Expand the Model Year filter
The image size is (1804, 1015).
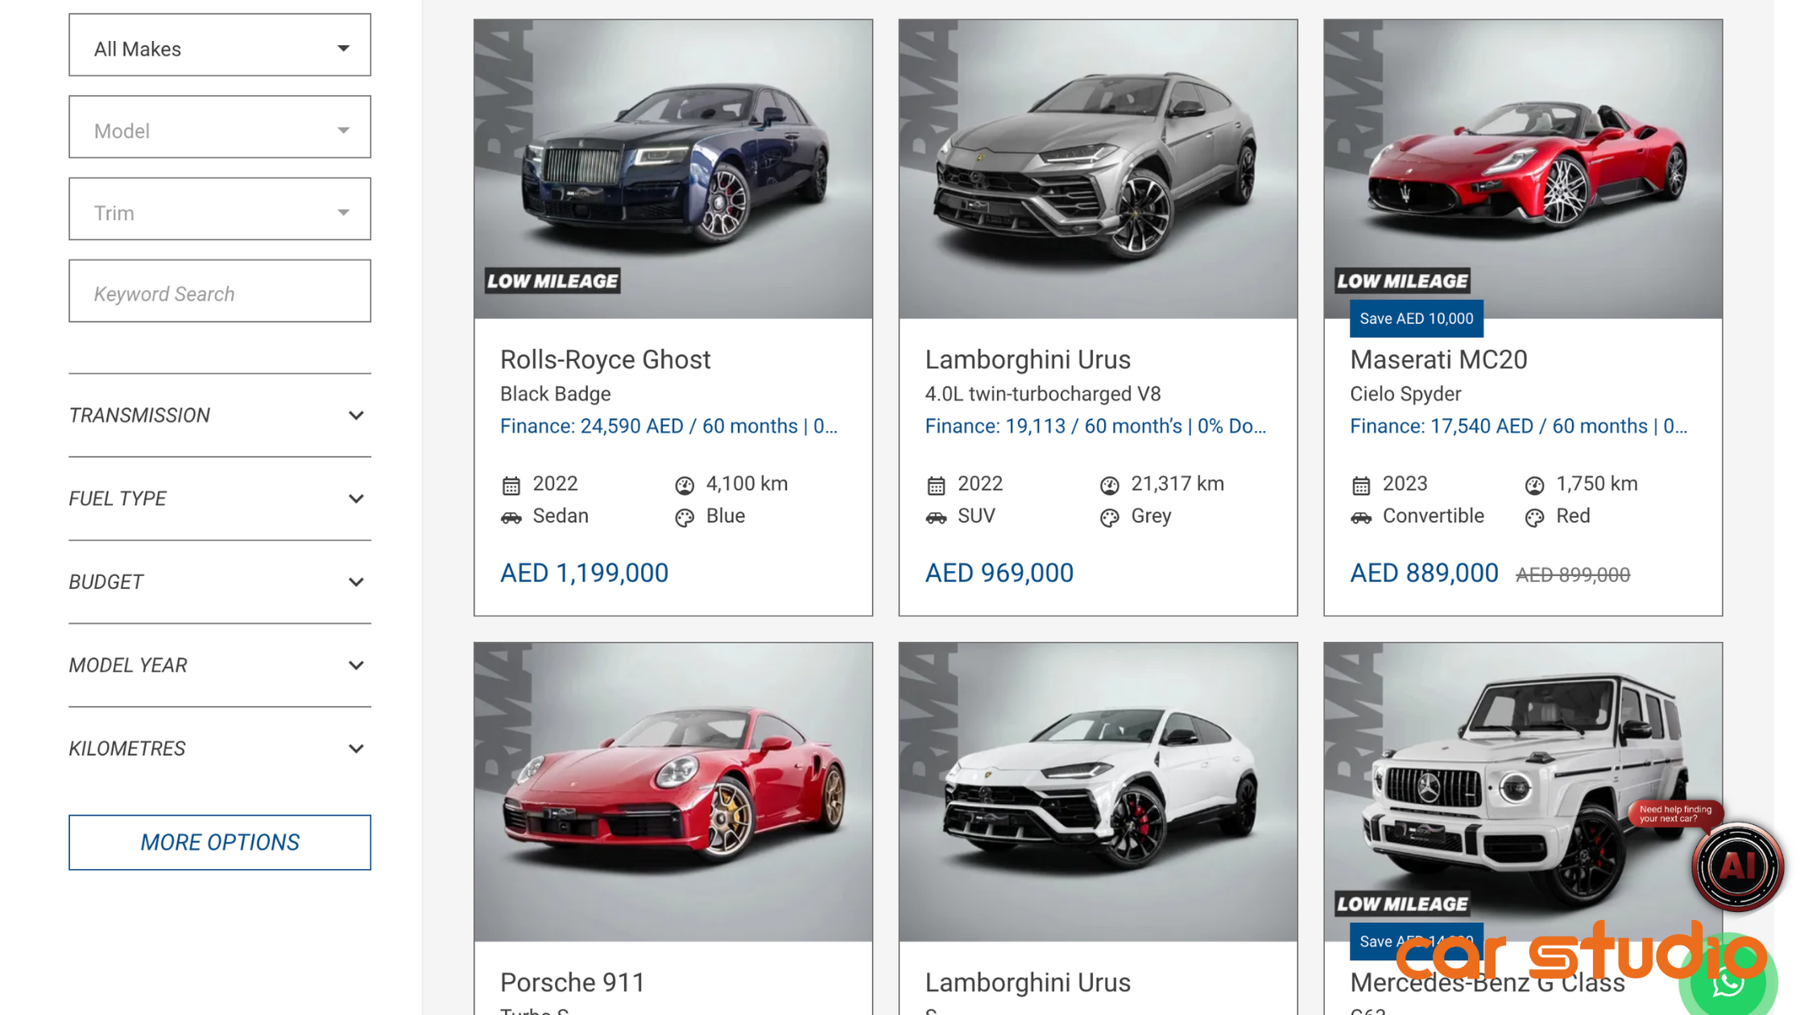click(219, 665)
